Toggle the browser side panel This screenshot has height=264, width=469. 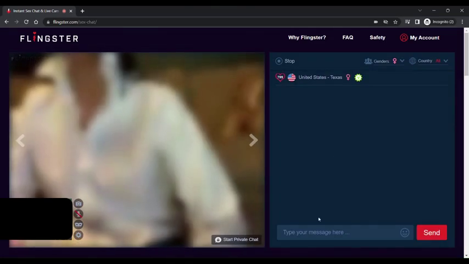tap(417, 22)
